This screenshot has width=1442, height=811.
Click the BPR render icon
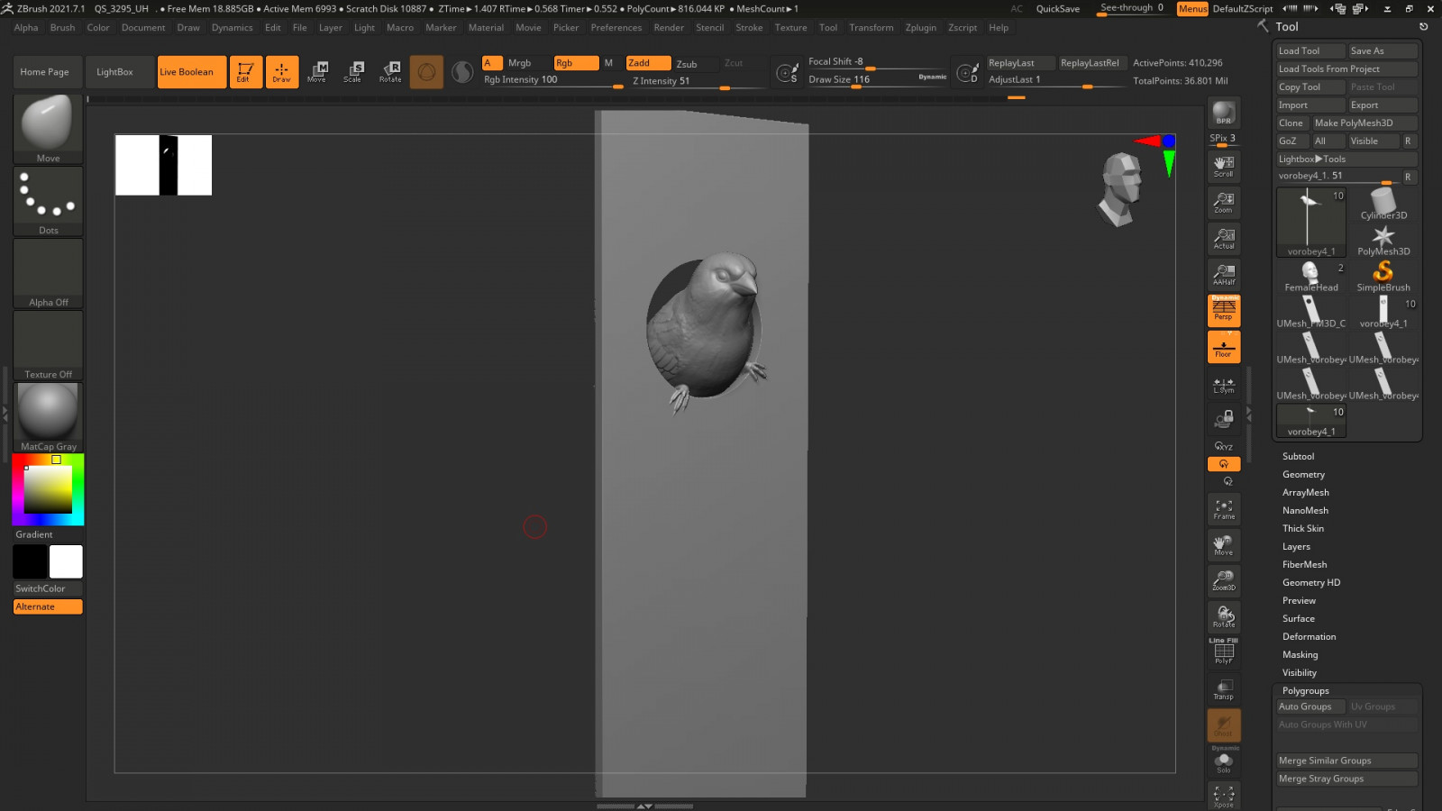click(x=1224, y=113)
